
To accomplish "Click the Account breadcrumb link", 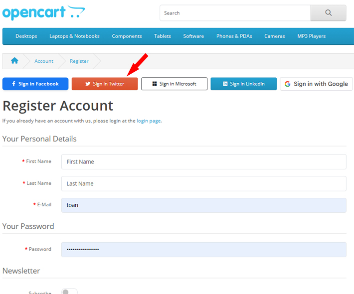I will coord(44,61).
